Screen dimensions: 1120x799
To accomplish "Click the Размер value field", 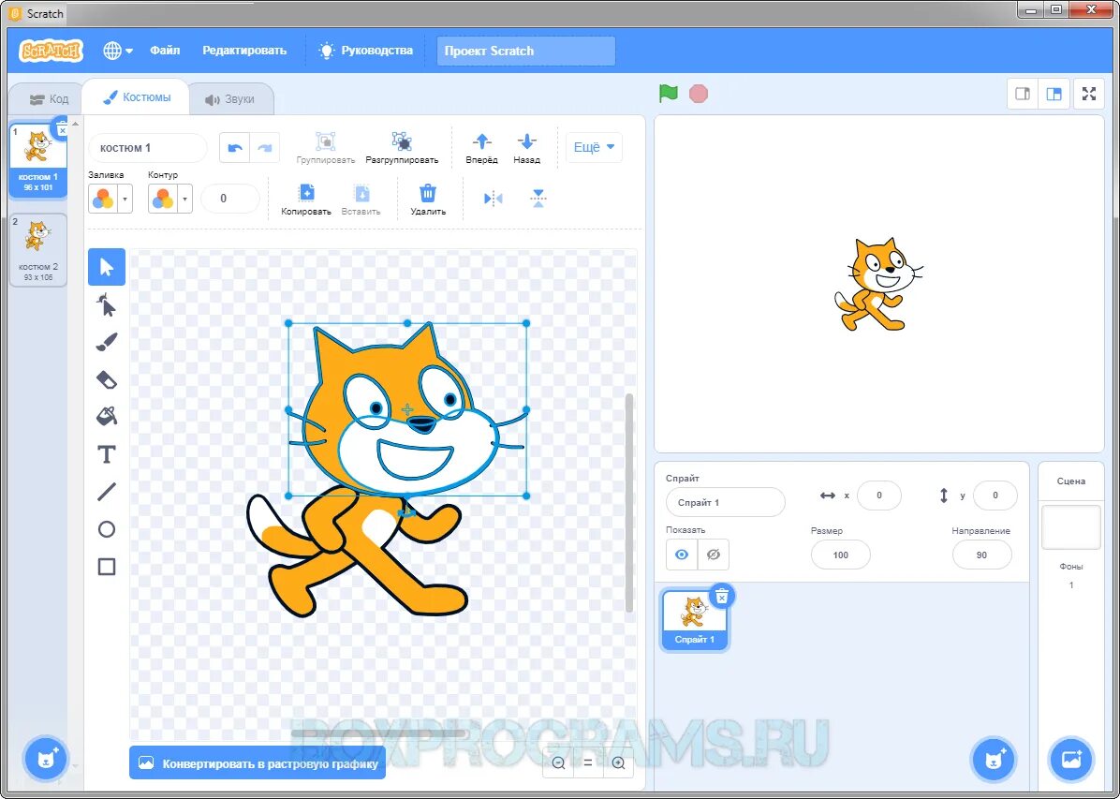I will coord(841,555).
